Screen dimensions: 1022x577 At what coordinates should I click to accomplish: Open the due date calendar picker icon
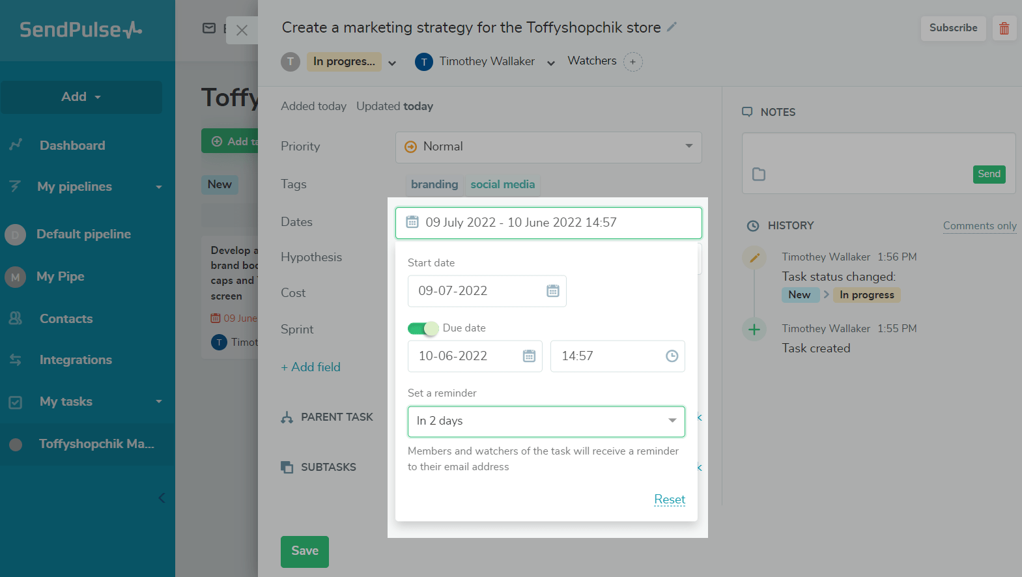coord(529,356)
